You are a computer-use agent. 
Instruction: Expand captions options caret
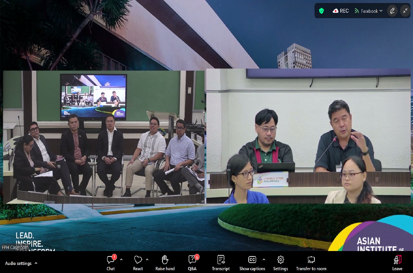pos(264,260)
